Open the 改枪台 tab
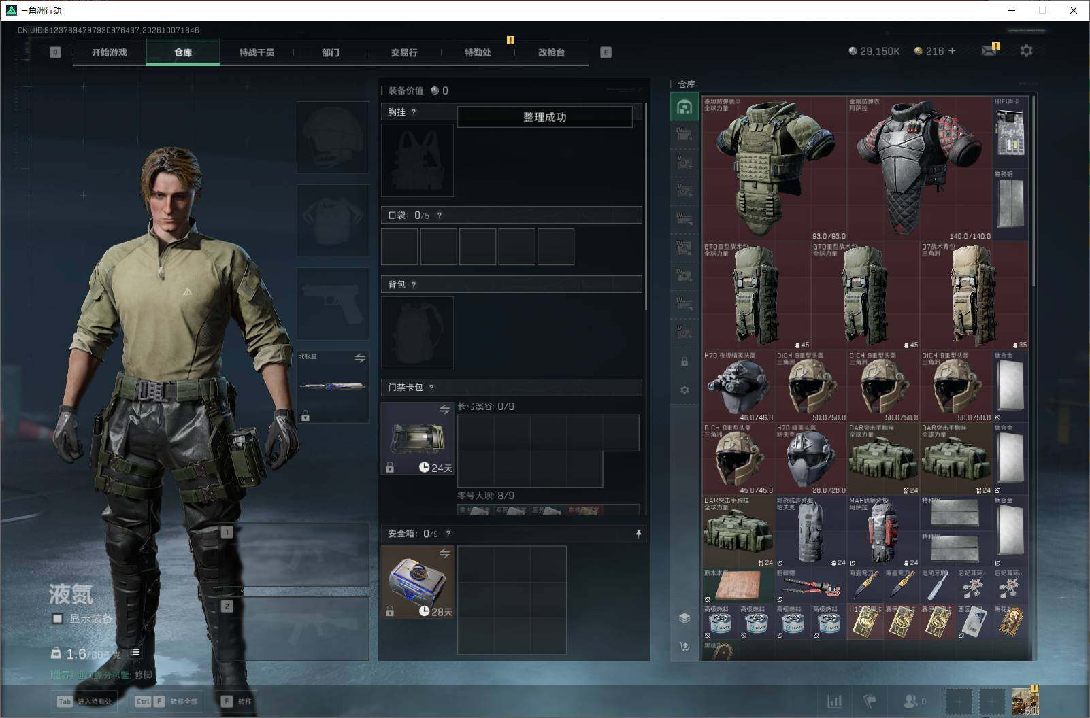1090x718 pixels. 551,52
